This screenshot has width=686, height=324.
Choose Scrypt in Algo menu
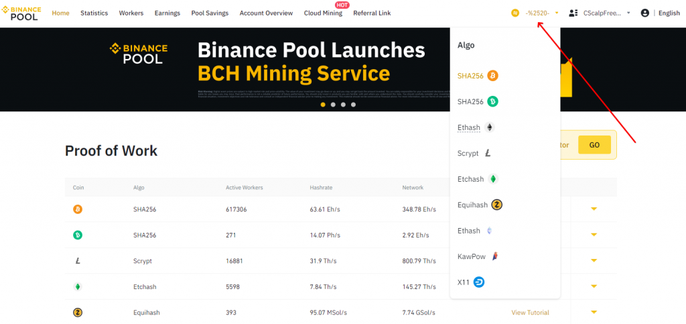click(x=475, y=153)
